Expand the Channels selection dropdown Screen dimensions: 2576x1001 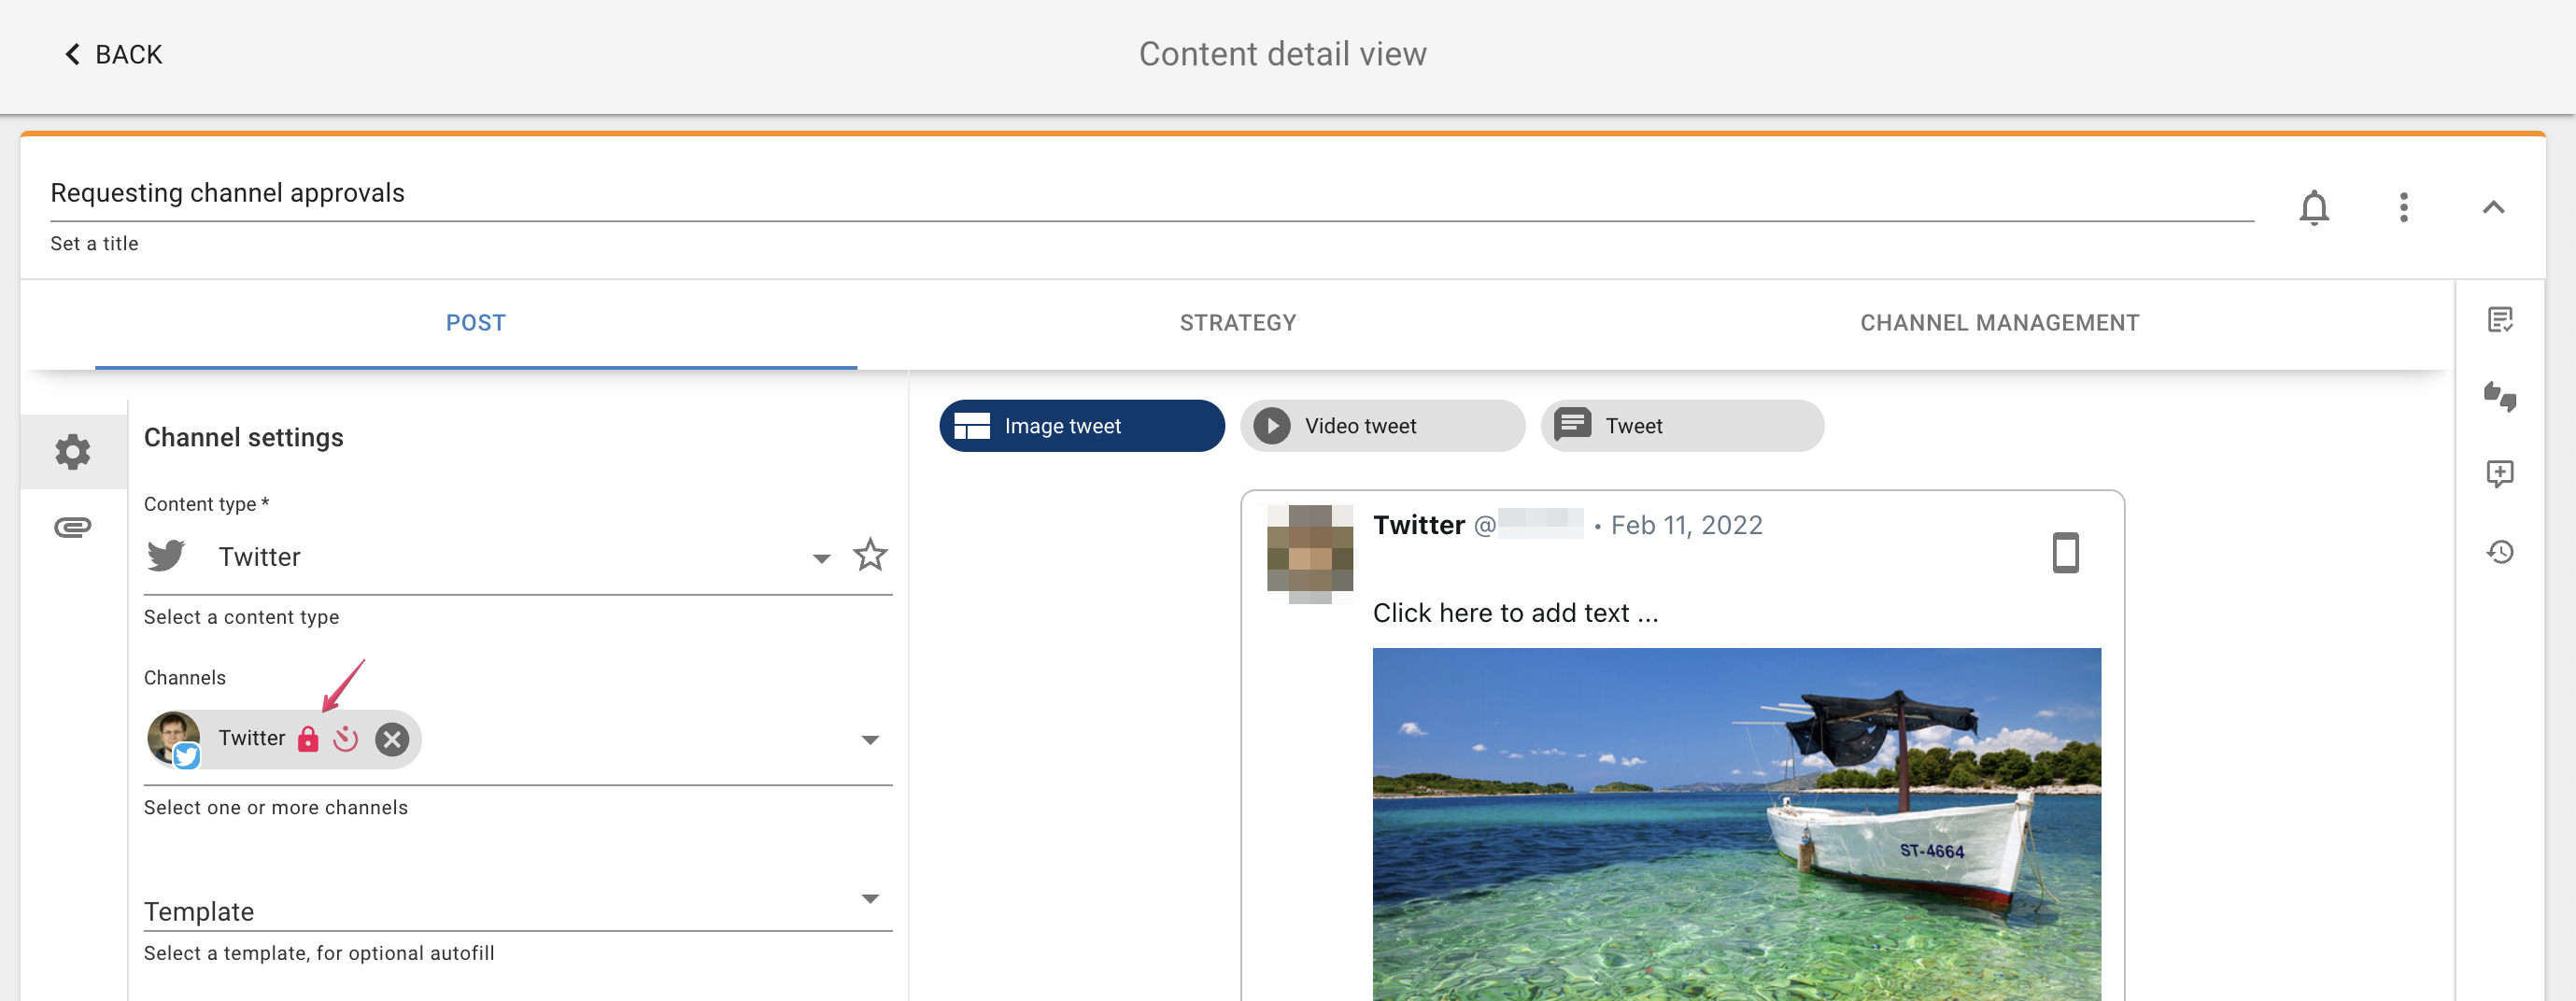[871, 739]
